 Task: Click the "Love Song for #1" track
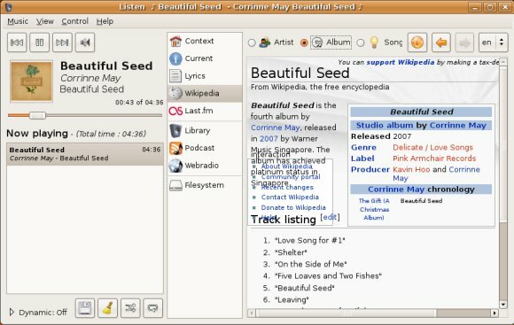point(310,241)
